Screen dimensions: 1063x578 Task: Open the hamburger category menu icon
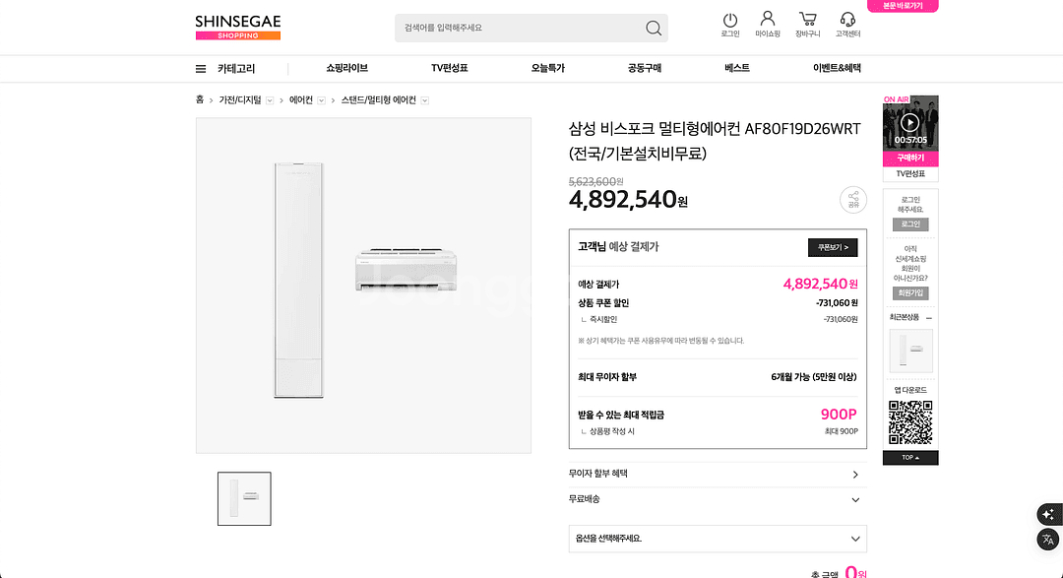pos(201,69)
